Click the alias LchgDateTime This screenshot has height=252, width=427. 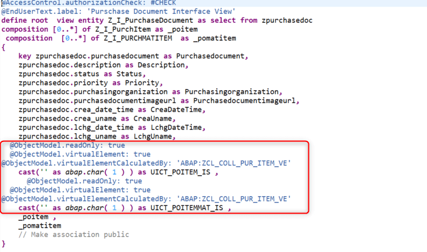[x=176, y=127]
